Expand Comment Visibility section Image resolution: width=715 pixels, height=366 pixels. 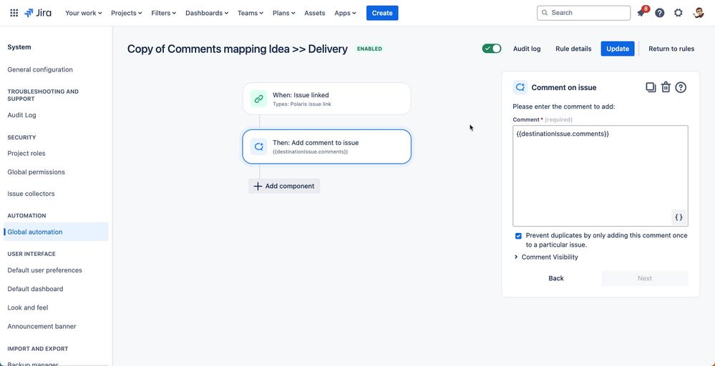546,257
